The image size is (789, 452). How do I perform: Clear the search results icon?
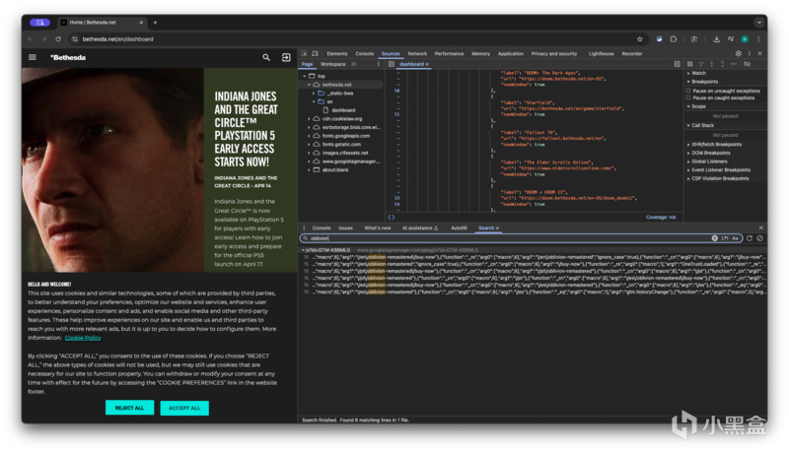tap(759, 238)
